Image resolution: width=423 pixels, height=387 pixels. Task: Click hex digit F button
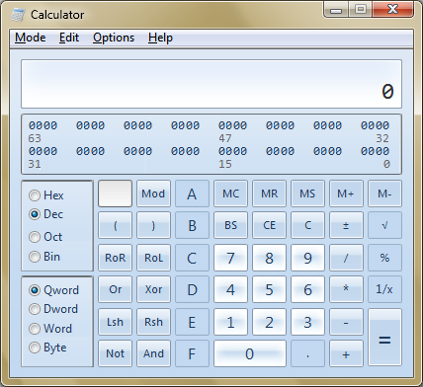pos(192,353)
